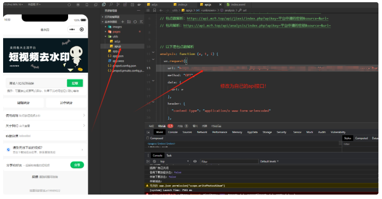Tap the mini program capsule menu dots
This screenshot has height=199, width=382.
pyautogui.click(x=72, y=29)
